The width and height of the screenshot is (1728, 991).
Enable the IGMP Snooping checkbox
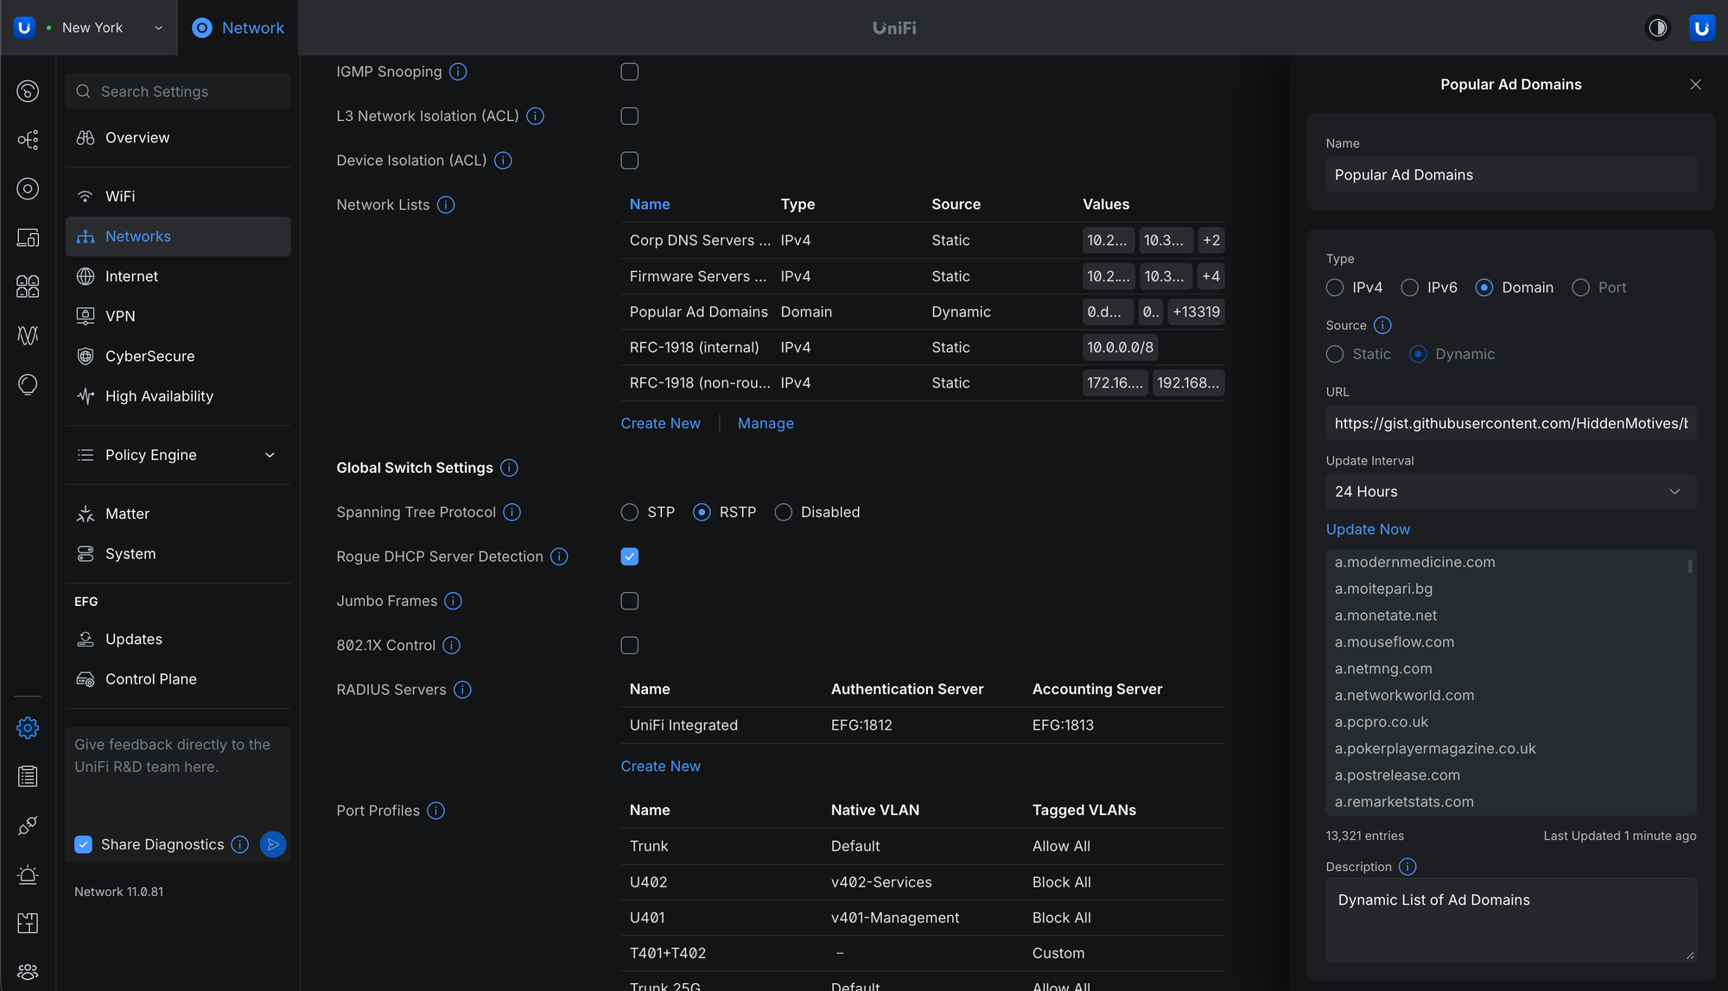click(630, 72)
